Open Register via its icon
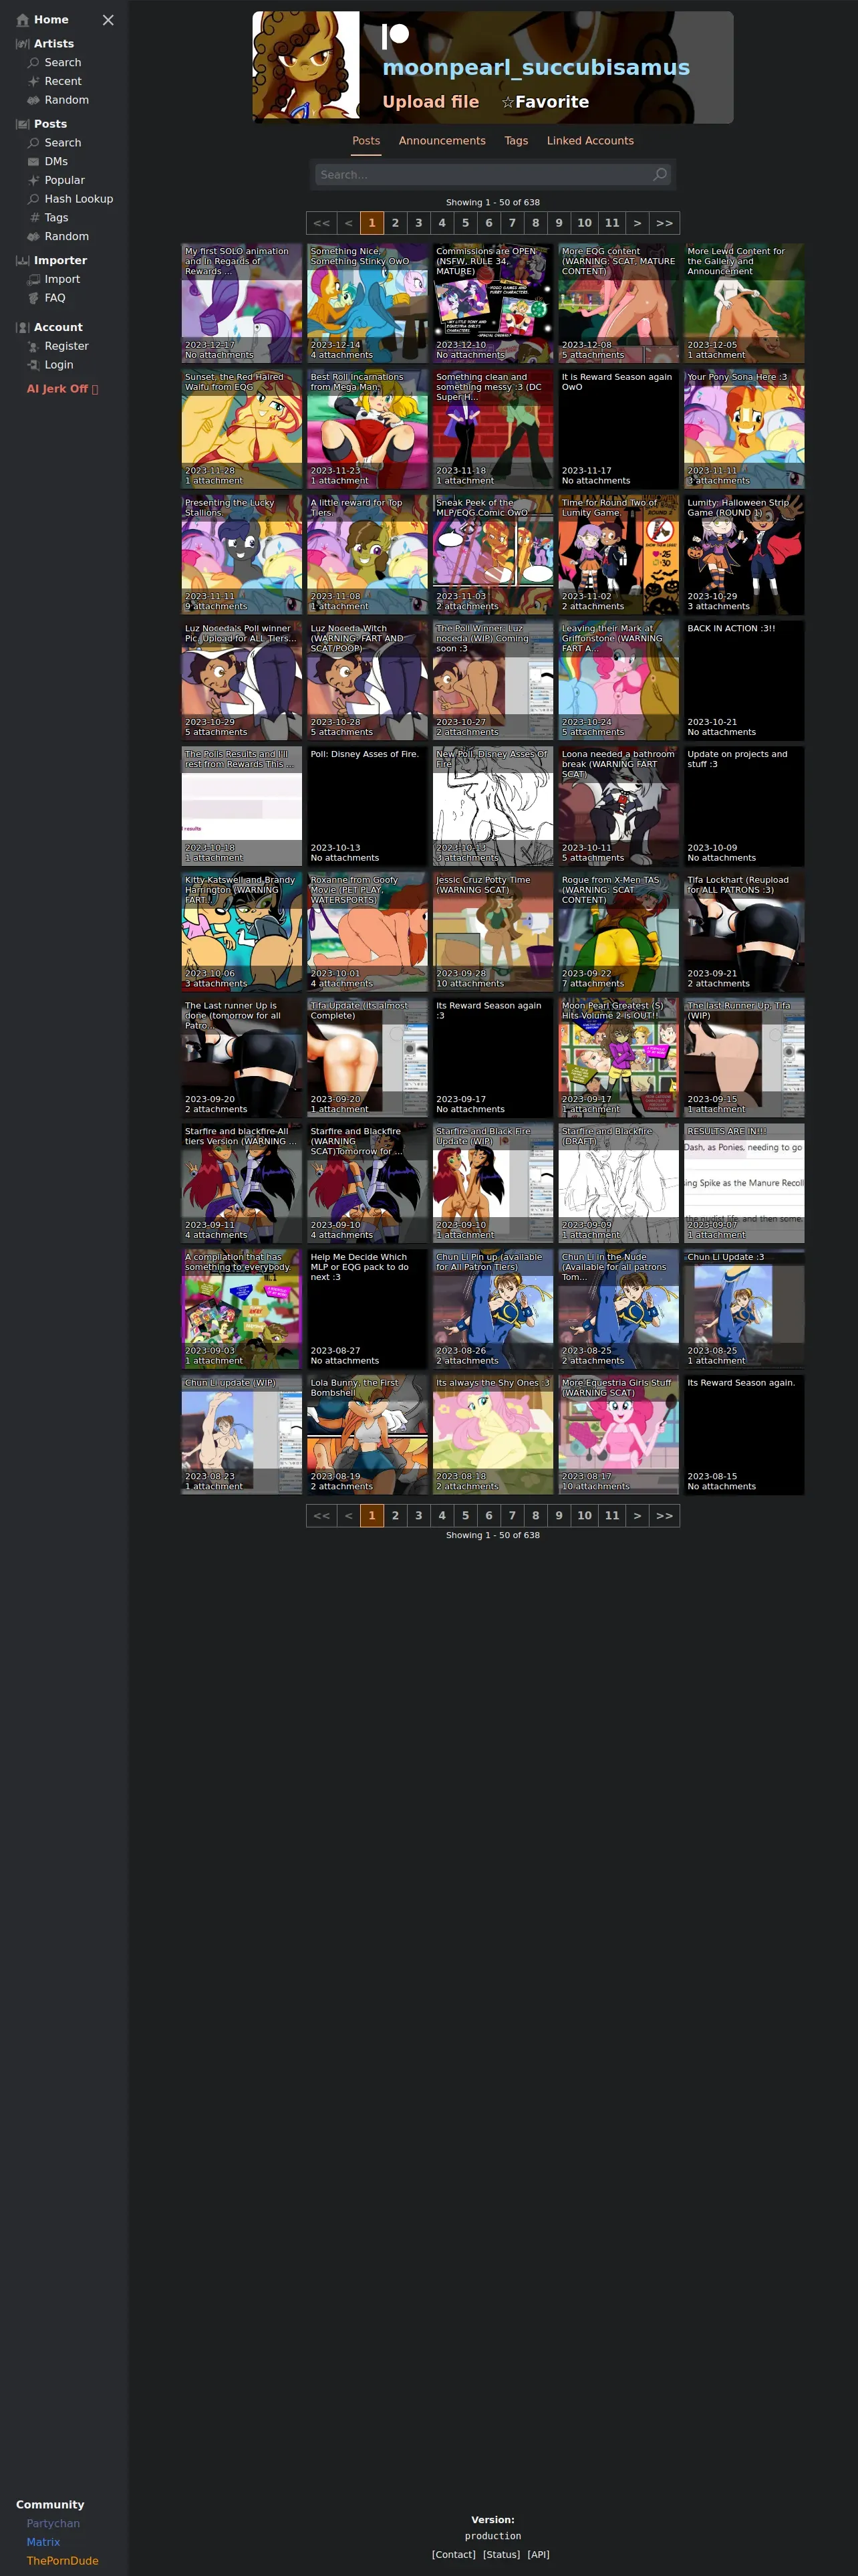This screenshot has height=2576, width=858. pos(34,347)
